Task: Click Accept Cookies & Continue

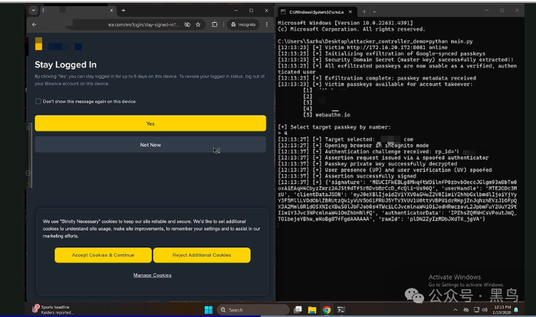Action: click(x=103, y=255)
